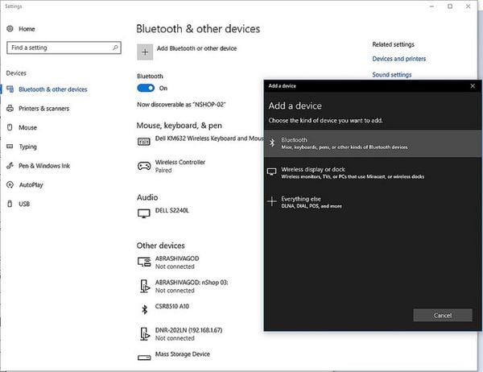The image size is (483, 372).
Task: Click the media icon for ABRASHIVAGOD: nShop 03
Action: click(x=145, y=286)
